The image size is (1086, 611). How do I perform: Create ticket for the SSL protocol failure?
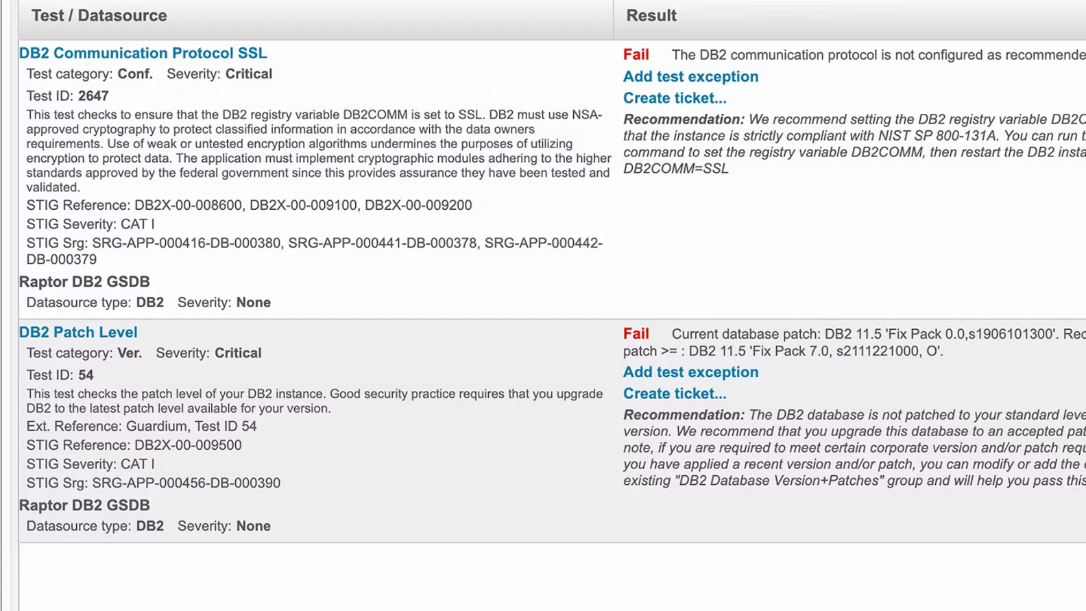pyautogui.click(x=674, y=98)
